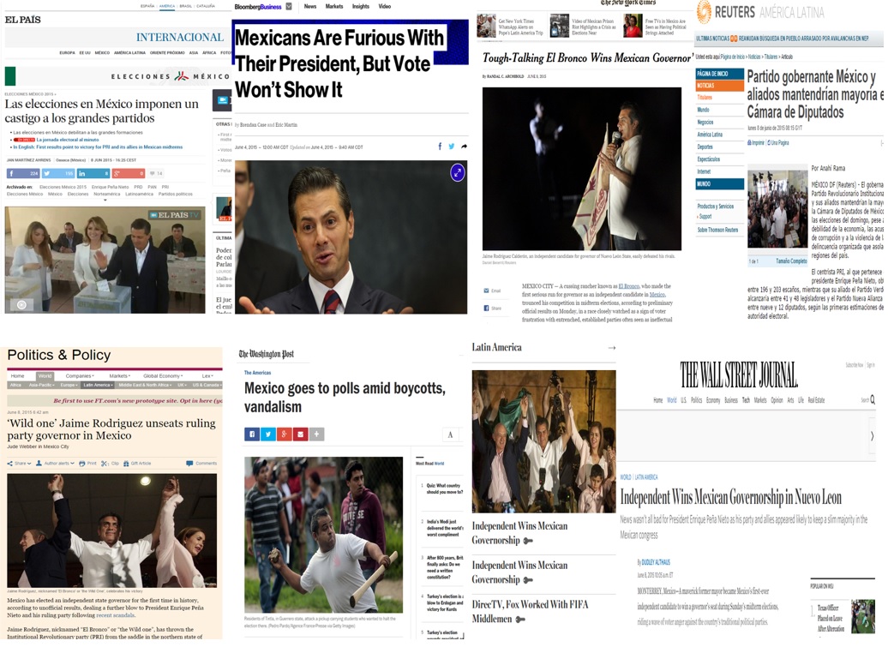The width and height of the screenshot is (888, 647).
Task: Open Markets dropdown in FT navigation
Action: click(x=119, y=376)
